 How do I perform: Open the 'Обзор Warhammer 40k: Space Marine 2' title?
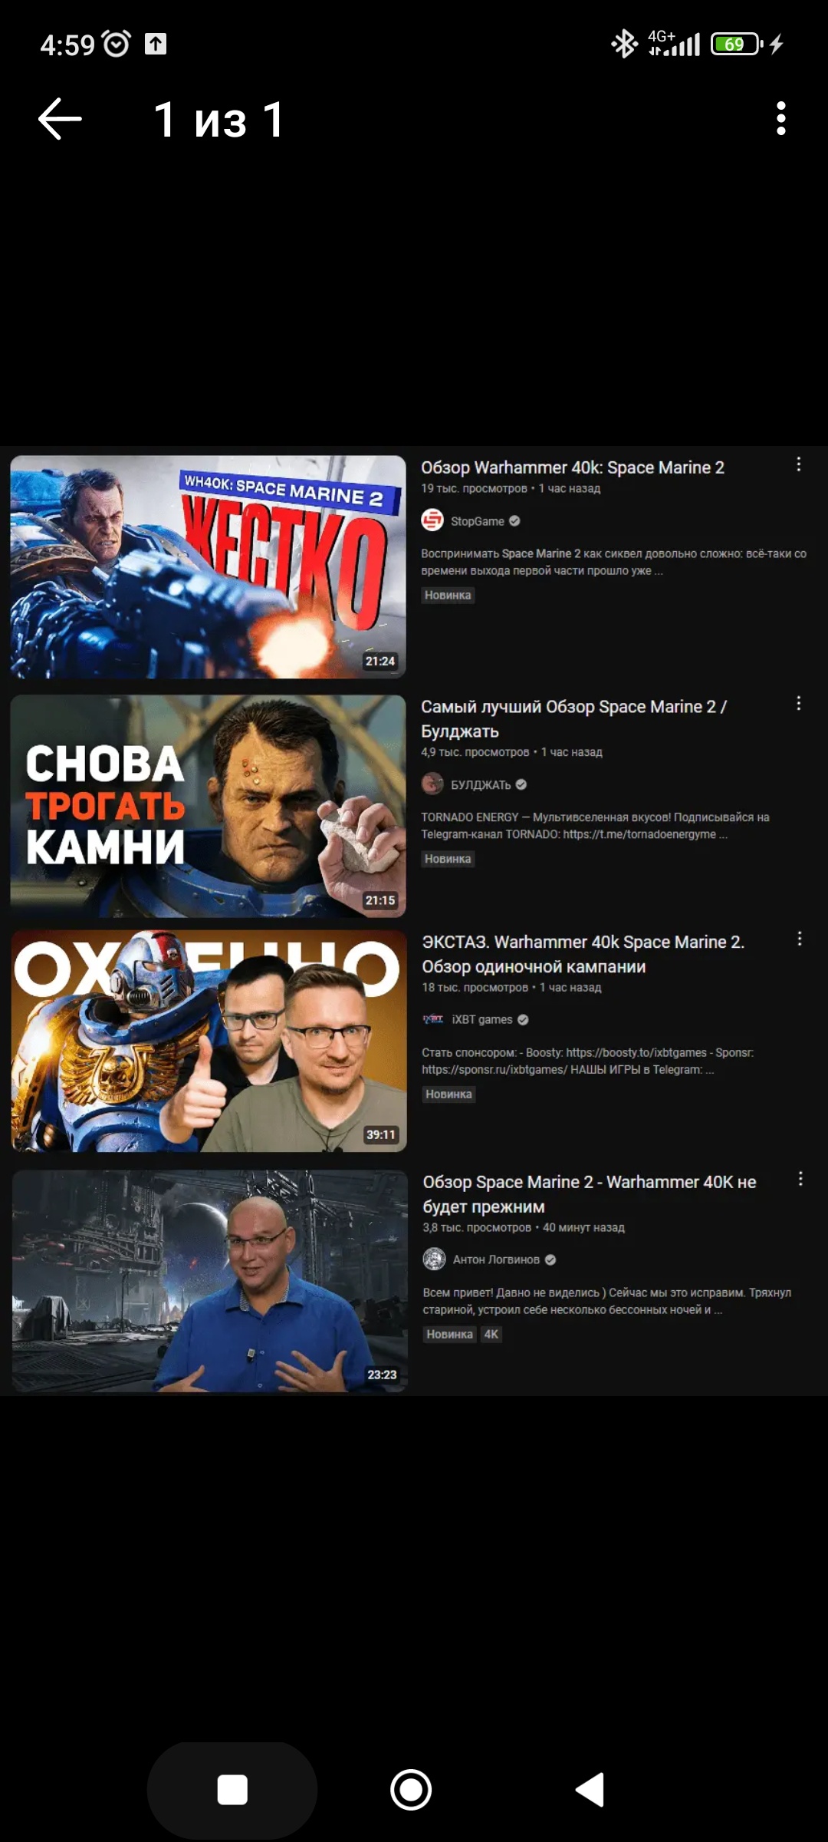coord(572,467)
